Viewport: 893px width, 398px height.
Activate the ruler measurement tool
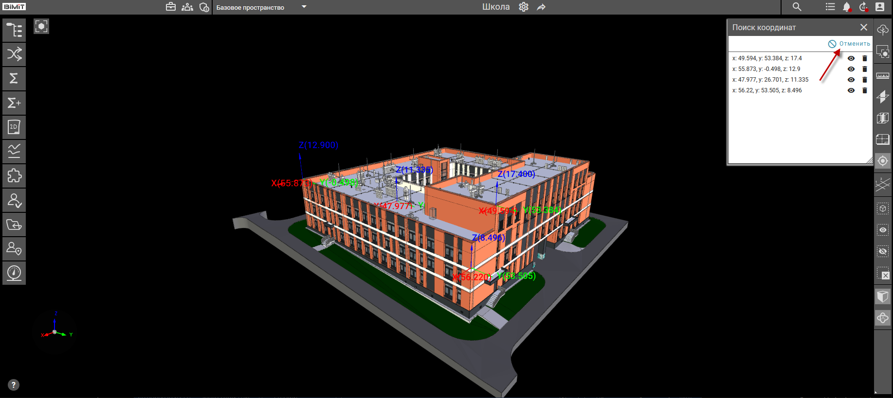pos(882,75)
